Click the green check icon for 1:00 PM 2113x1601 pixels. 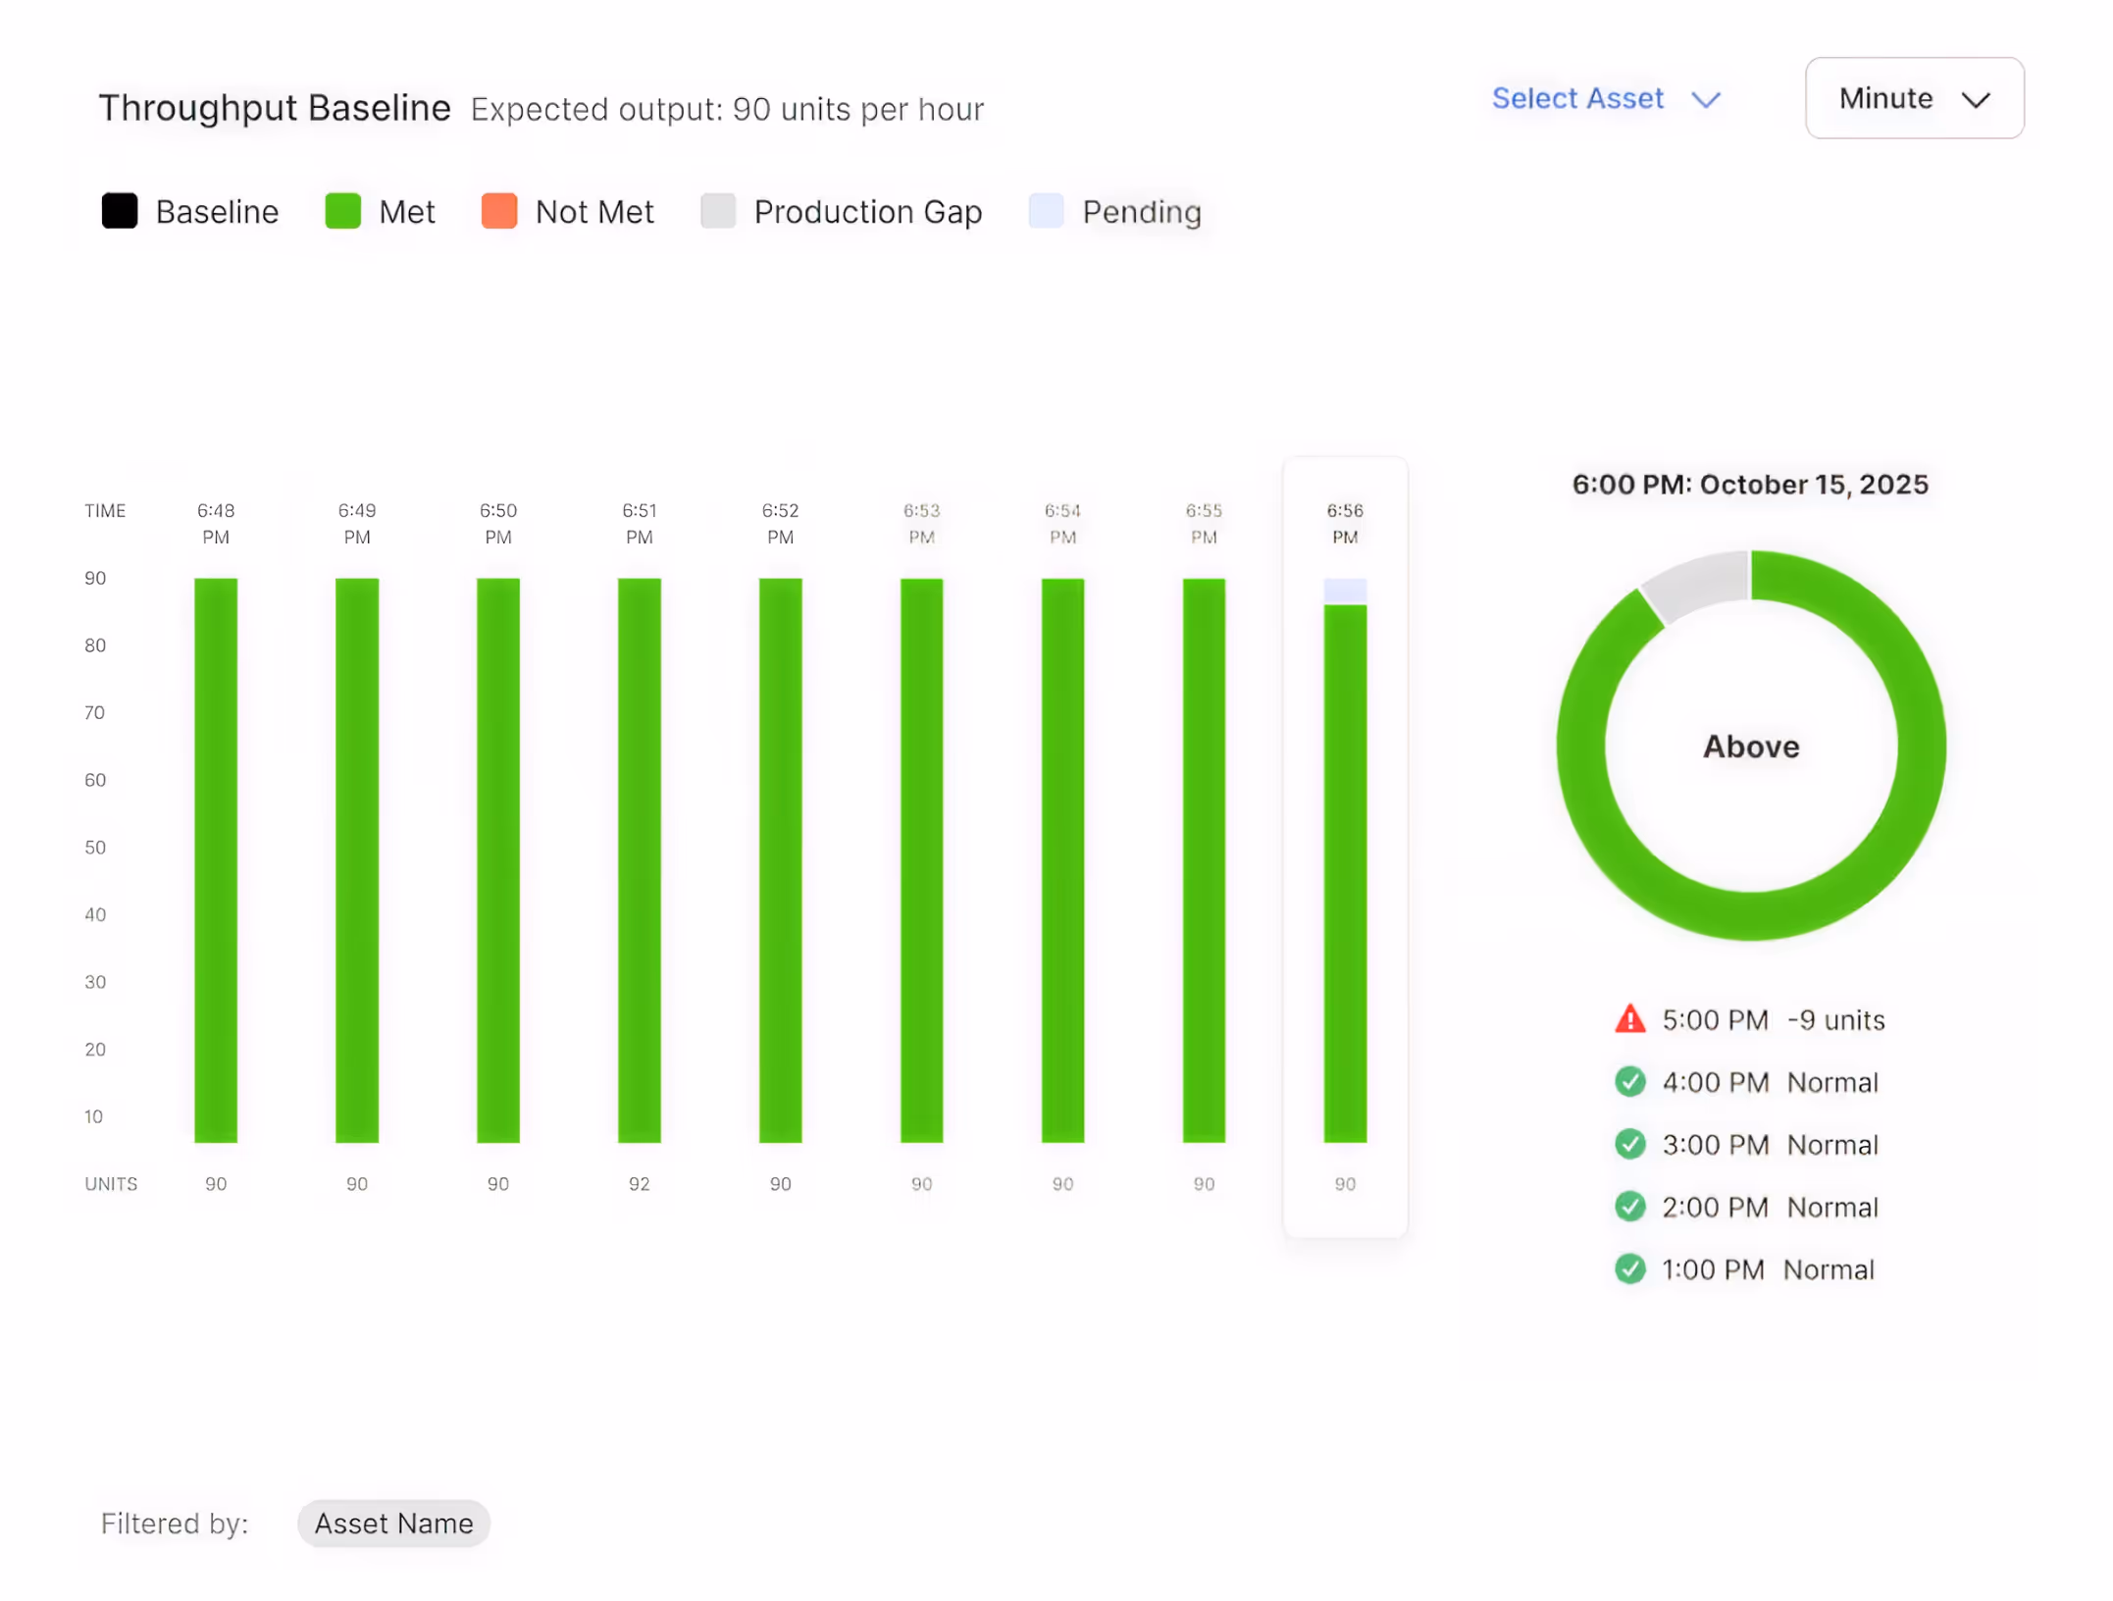pyautogui.click(x=1629, y=1268)
